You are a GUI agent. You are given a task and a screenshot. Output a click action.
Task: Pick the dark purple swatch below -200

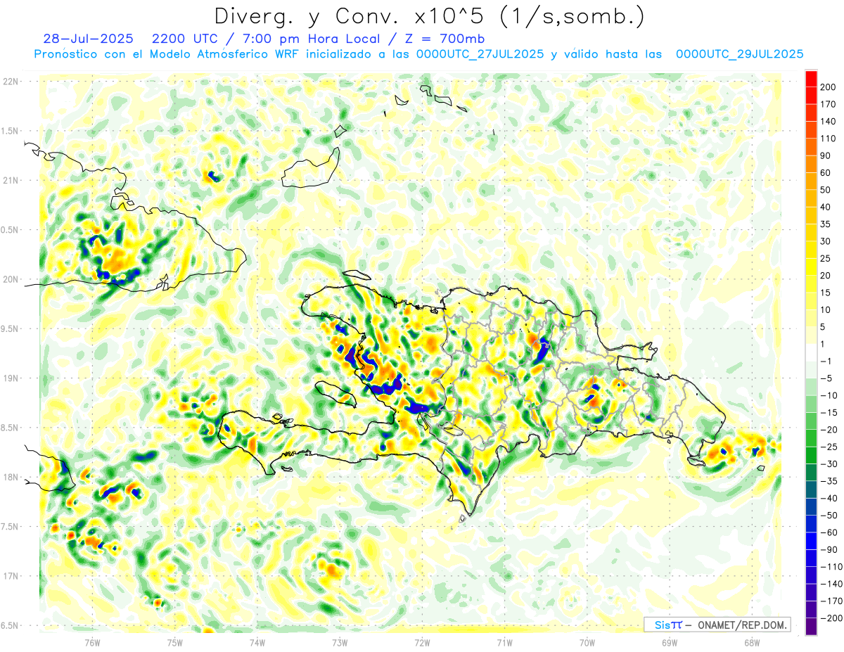click(811, 627)
